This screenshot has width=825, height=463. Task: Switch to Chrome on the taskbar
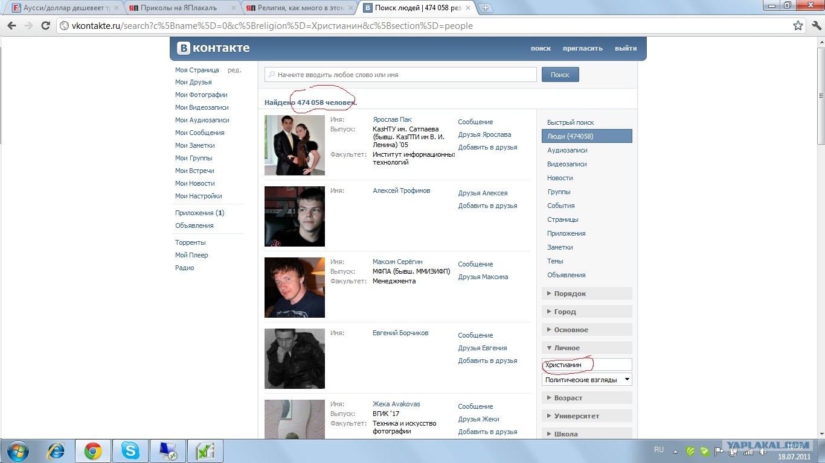(92, 450)
